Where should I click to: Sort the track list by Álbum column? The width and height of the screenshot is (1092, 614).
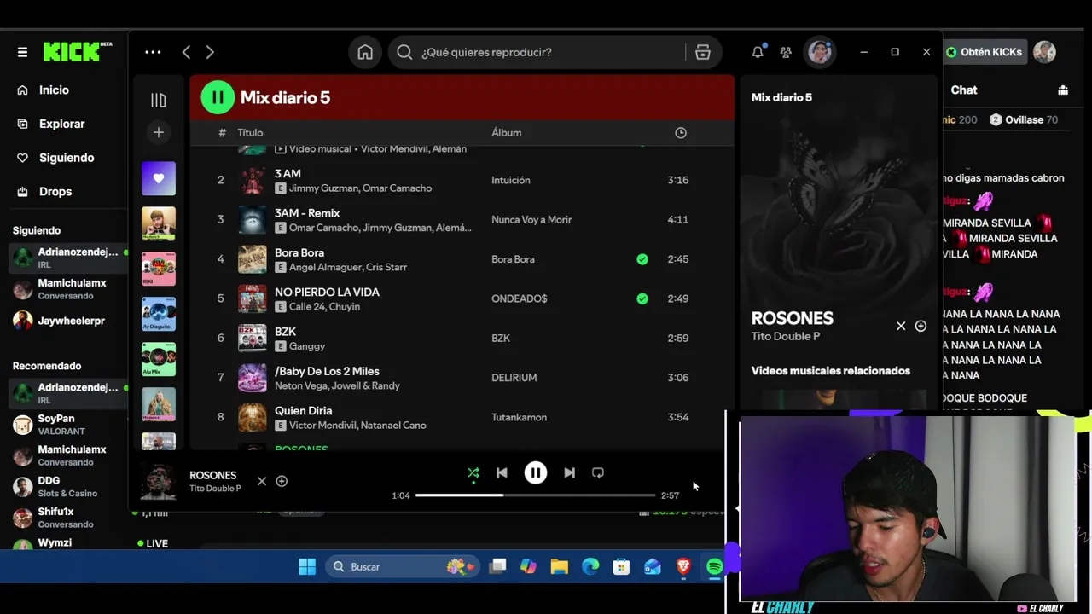pyautogui.click(x=506, y=132)
